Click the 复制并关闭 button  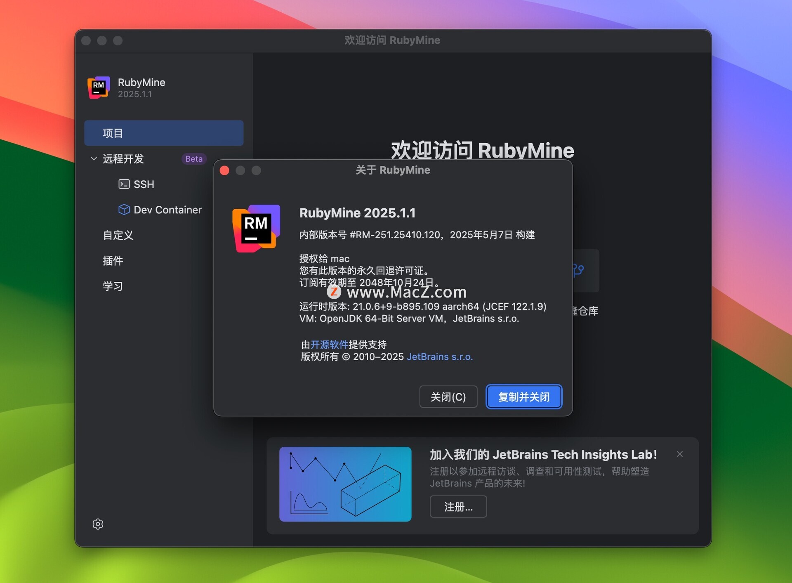pyautogui.click(x=524, y=397)
